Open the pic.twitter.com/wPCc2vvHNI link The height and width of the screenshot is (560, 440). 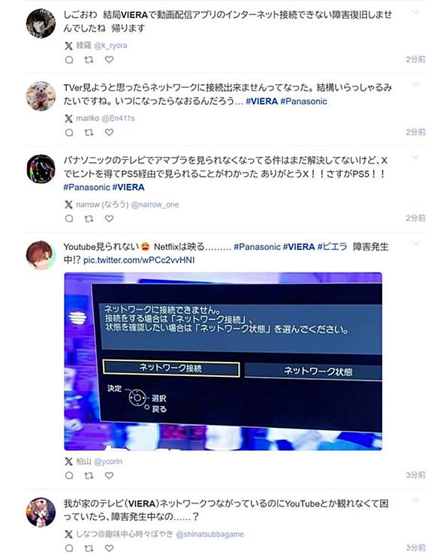(x=139, y=260)
